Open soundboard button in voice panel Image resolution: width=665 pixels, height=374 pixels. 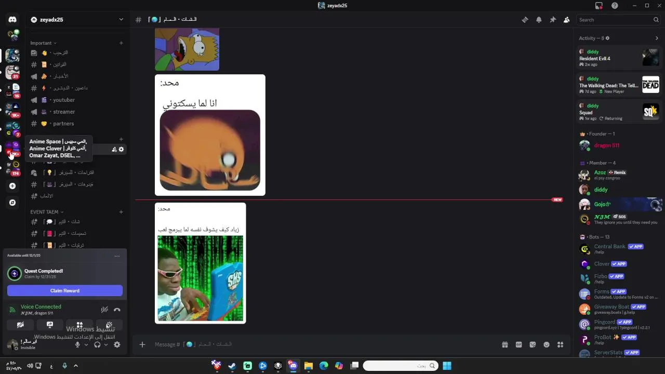coord(109,325)
